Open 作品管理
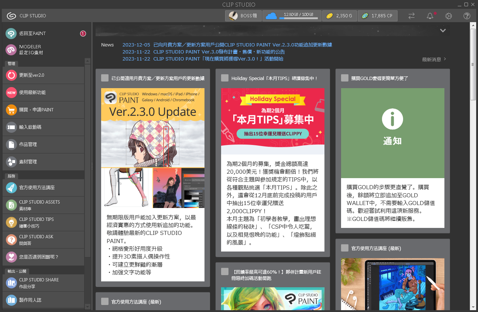 tap(43, 145)
